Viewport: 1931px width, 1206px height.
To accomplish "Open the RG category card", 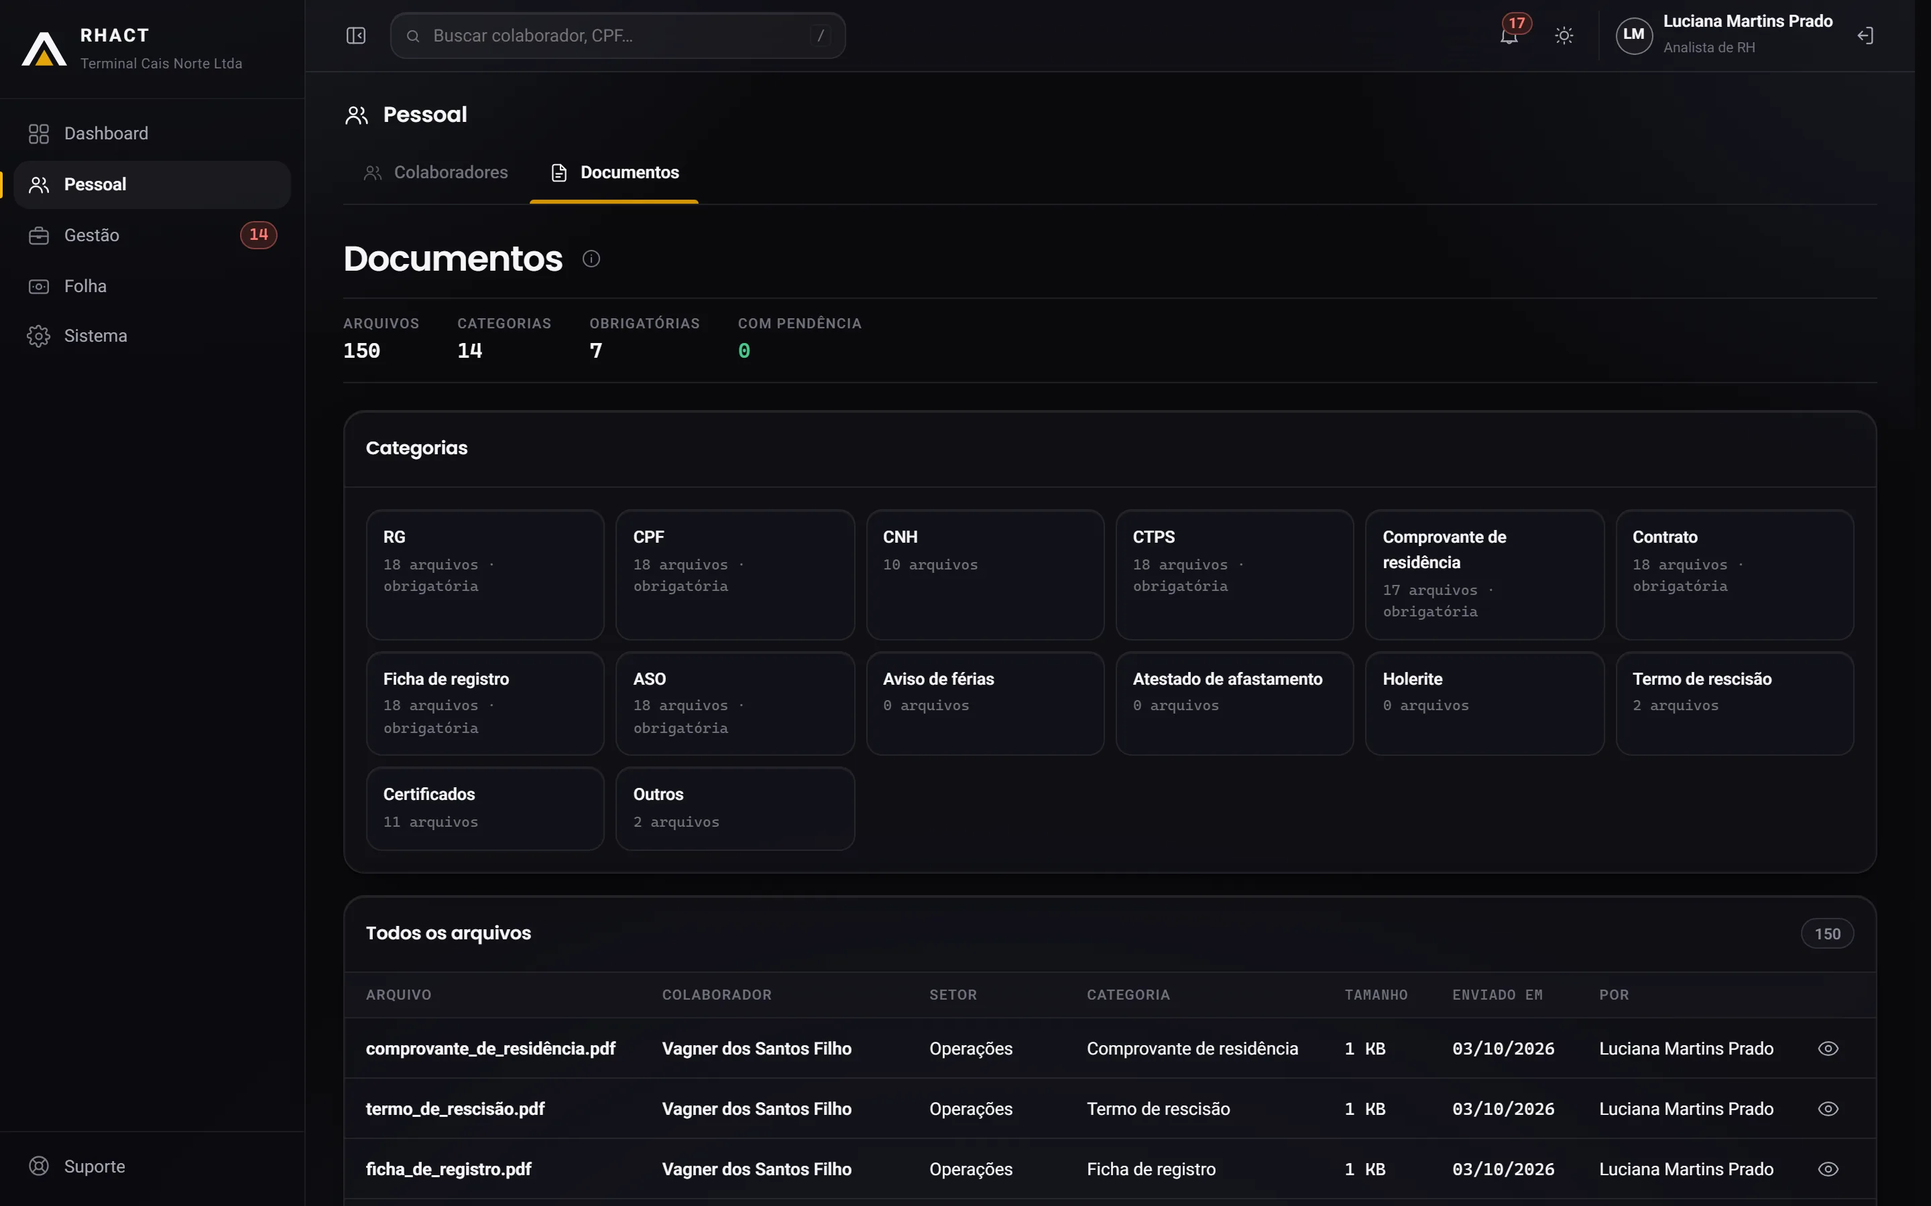I will pyautogui.click(x=485, y=574).
